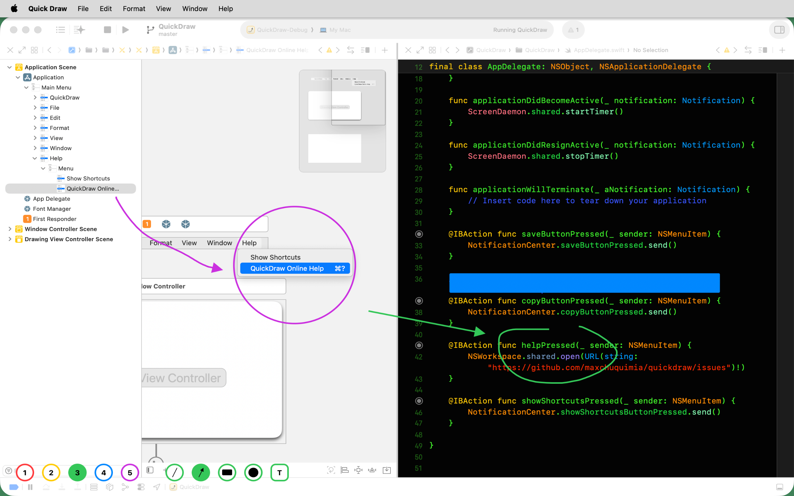Expand Drawing View Controller Scene

click(10, 239)
